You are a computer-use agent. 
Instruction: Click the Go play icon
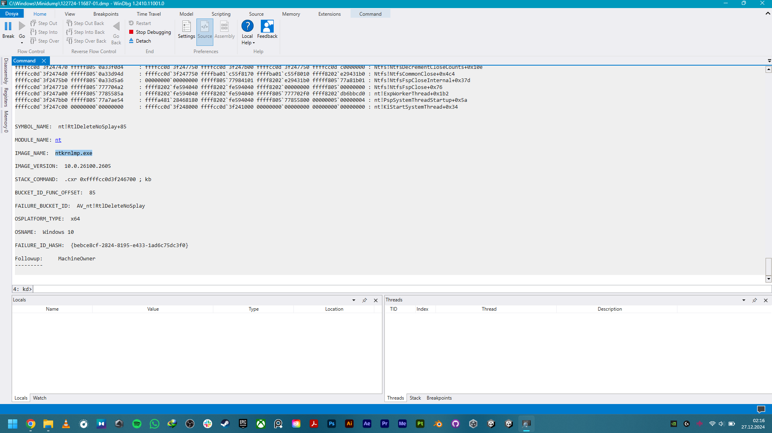click(x=22, y=27)
